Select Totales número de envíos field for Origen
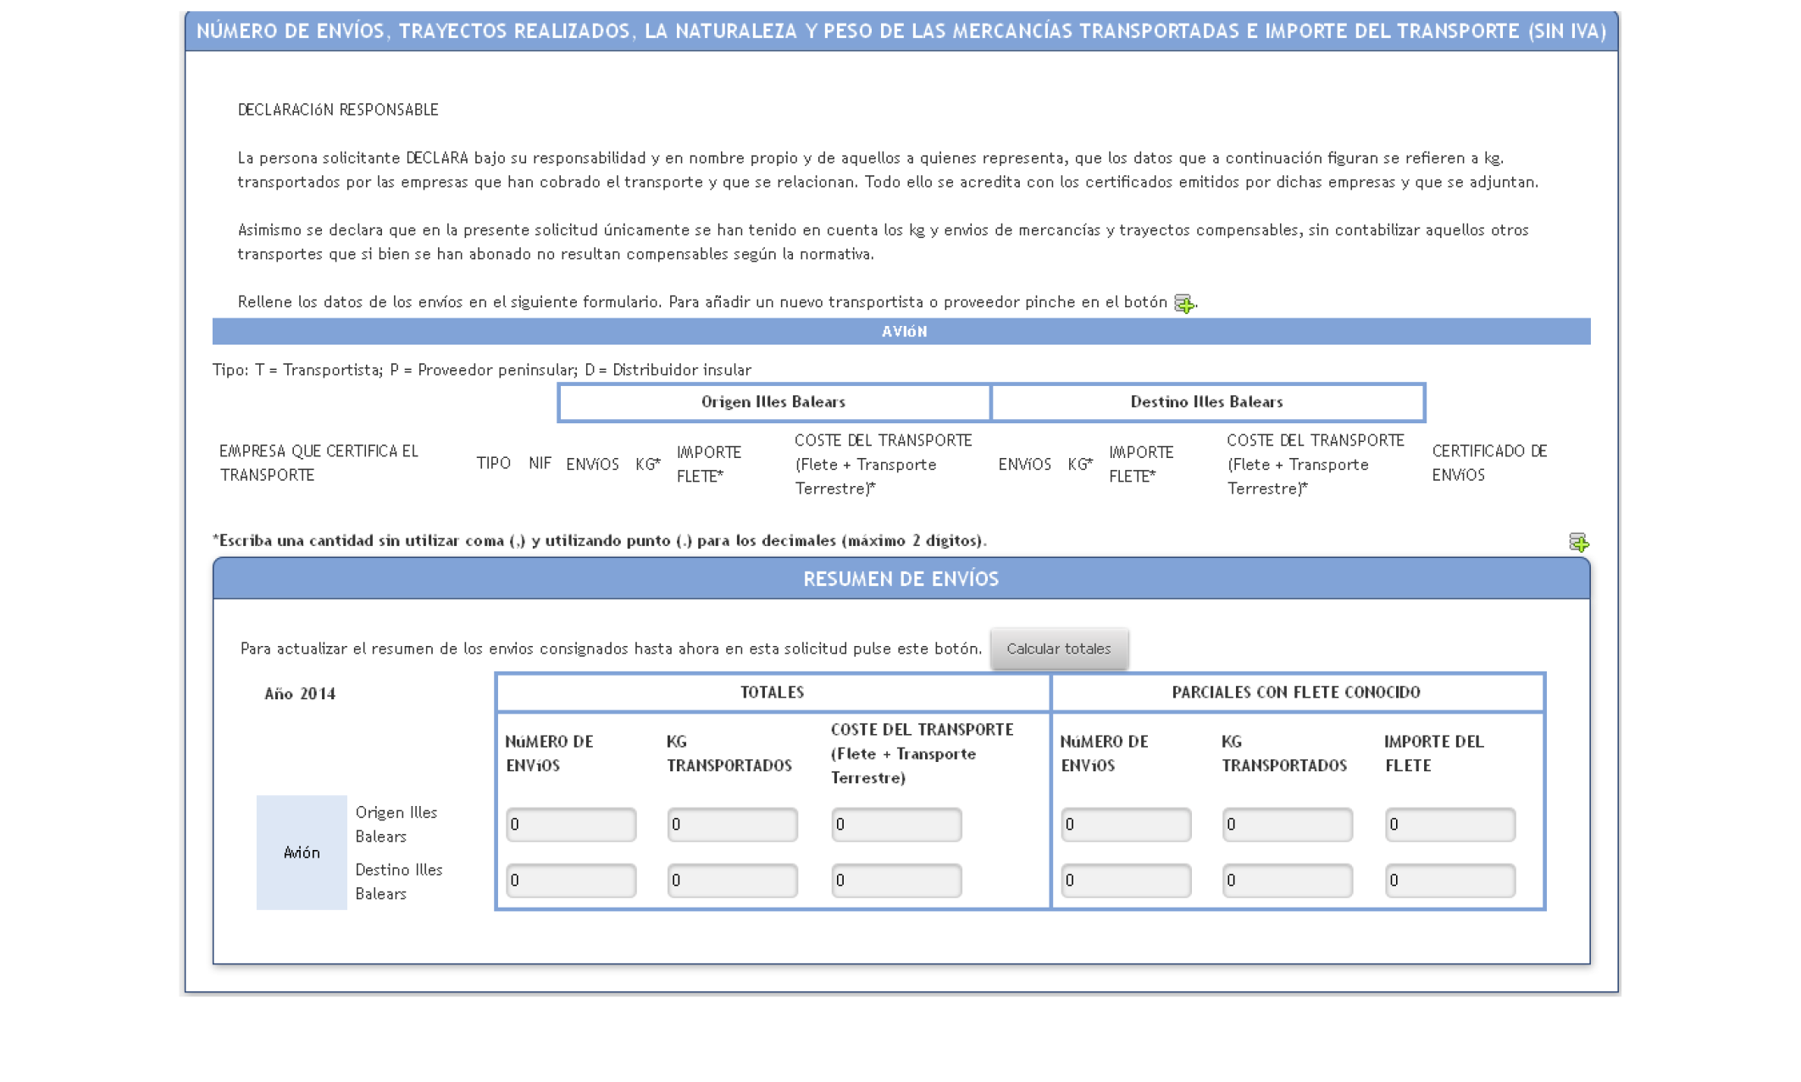Viewport: 1801px width, 1082px height. (x=571, y=824)
